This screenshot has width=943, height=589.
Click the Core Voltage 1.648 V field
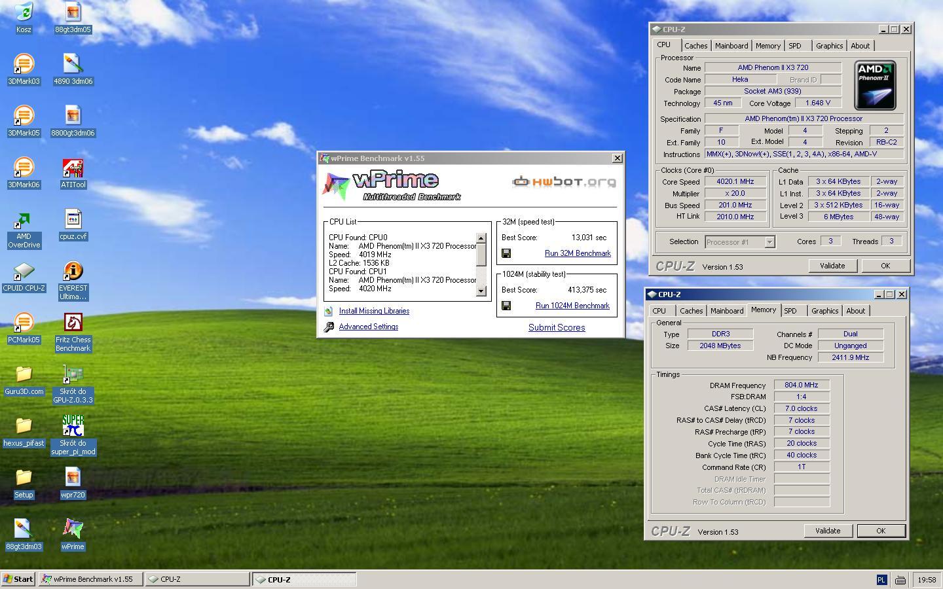[819, 103]
